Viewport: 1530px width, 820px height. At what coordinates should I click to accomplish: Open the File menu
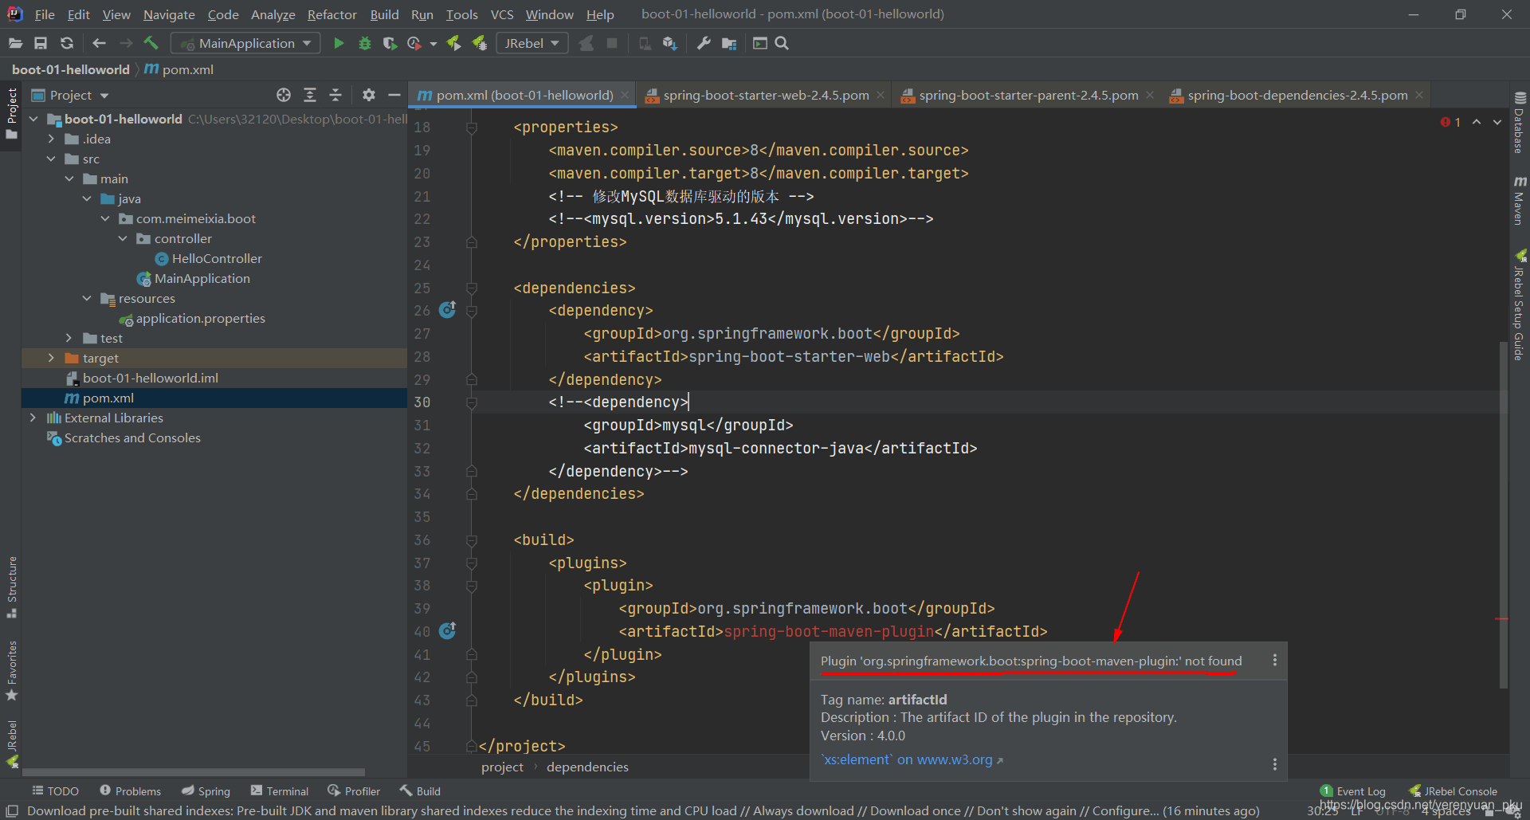tap(45, 14)
